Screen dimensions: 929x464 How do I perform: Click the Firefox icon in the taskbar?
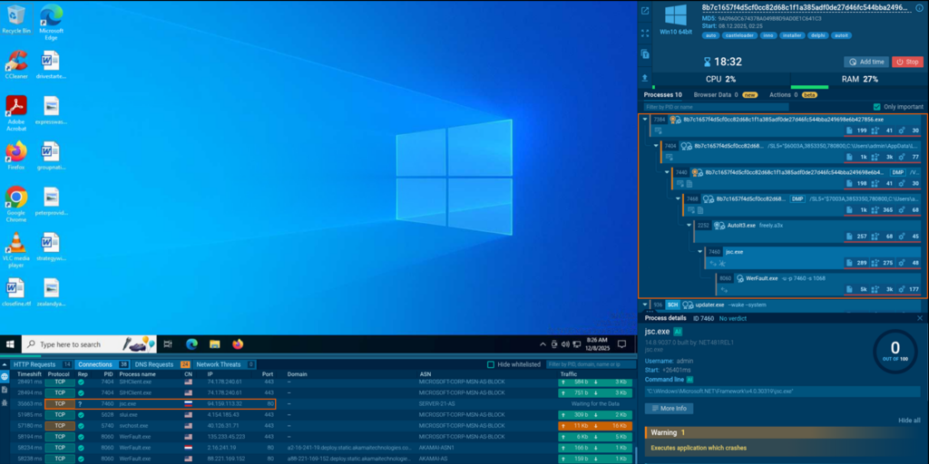click(x=238, y=344)
